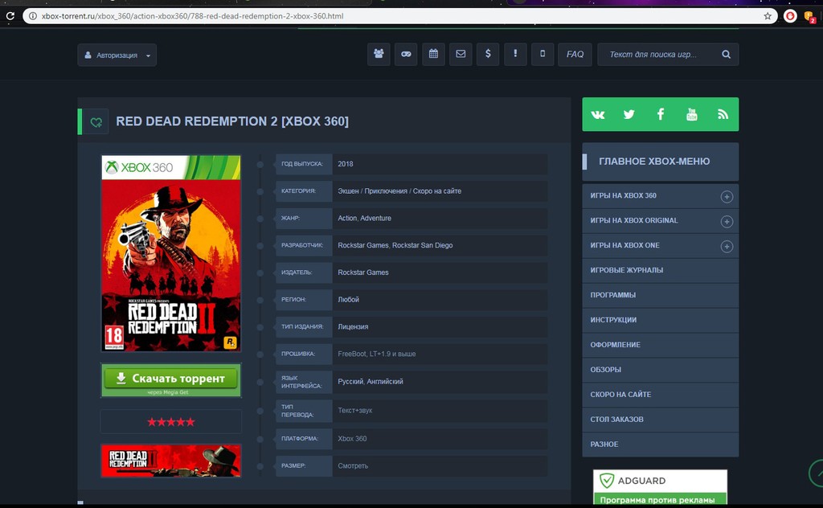Screen dimensions: 823x508
Task: Click the five-star rating bar
Action: [x=171, y=422]
